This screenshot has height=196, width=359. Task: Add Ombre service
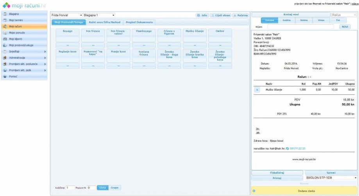click(220, 35)
